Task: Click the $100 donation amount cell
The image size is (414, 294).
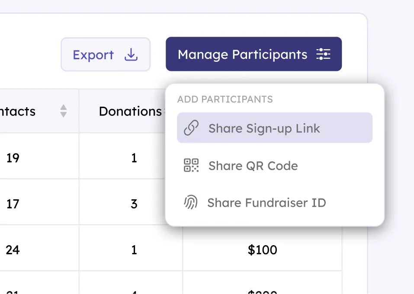Action: tap(263, 250)
